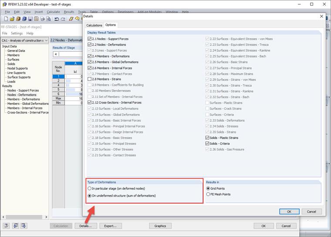Click OK in the RF-STAGES window

[x=263, y=226]
